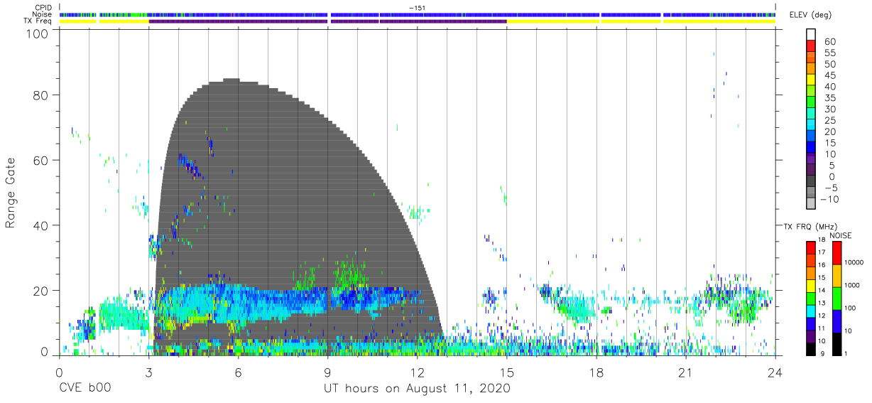This screenshot has height=403, width=872.
Task: Click the purple segment of TX Freq bar
Action: click(x=327, y=21)
